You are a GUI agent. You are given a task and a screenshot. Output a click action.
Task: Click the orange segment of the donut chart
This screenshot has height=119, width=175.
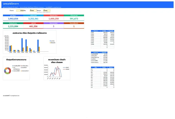pos(6,68)
